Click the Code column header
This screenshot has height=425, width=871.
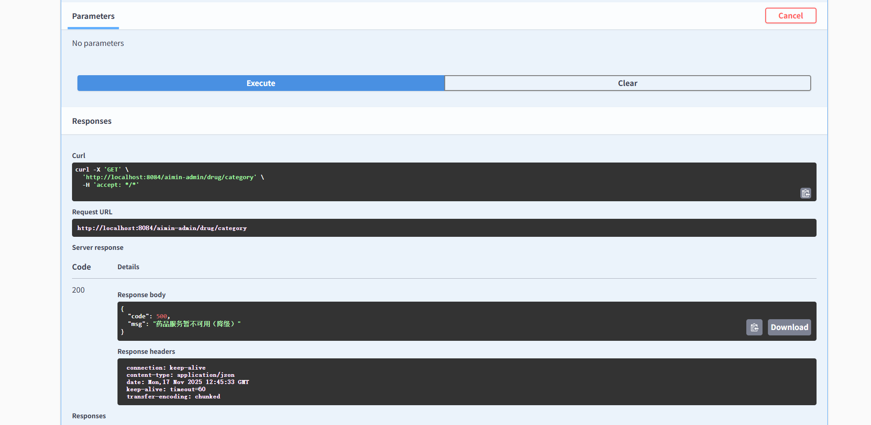click(x=81, y=267)
